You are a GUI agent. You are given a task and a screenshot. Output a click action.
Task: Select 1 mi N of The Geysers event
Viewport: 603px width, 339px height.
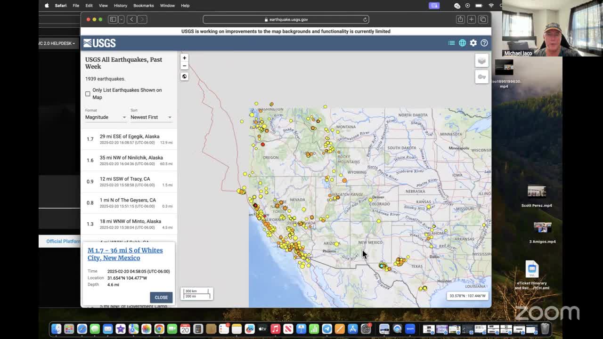(129, 202)
